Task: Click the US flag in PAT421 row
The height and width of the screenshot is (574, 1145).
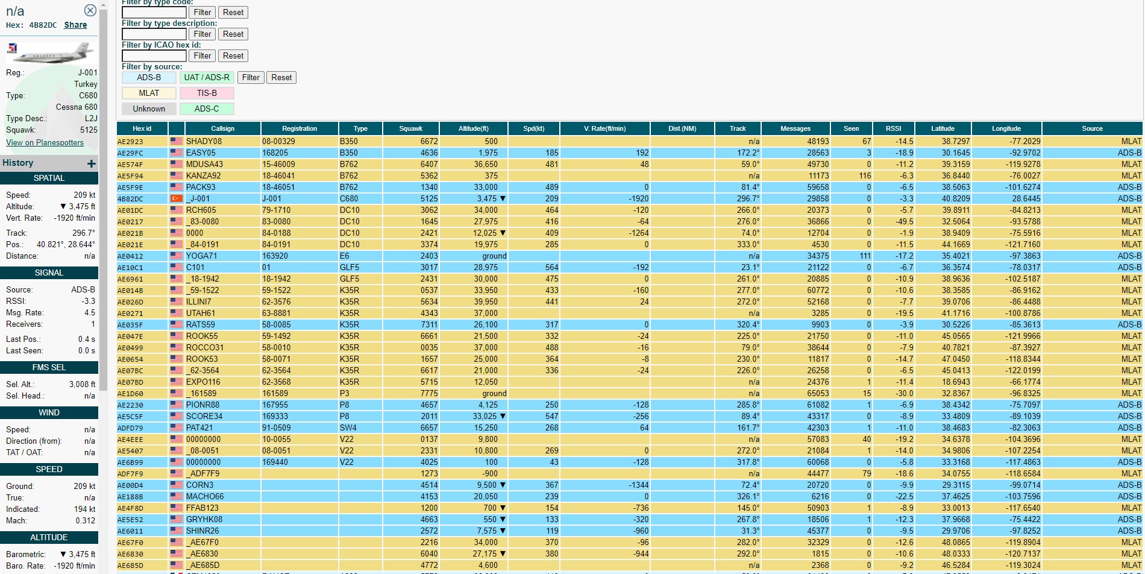Action: [x=176, y=427]
